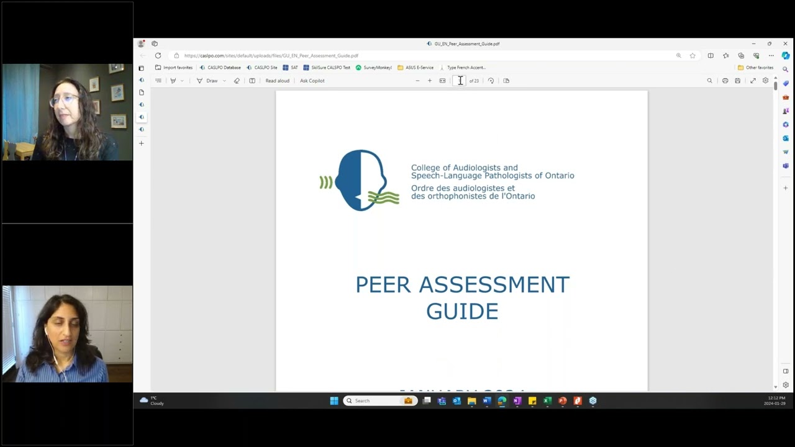Screen dimensions: 795x447
Task: Click the browser profile avatar icon
Action: [141, 43]
